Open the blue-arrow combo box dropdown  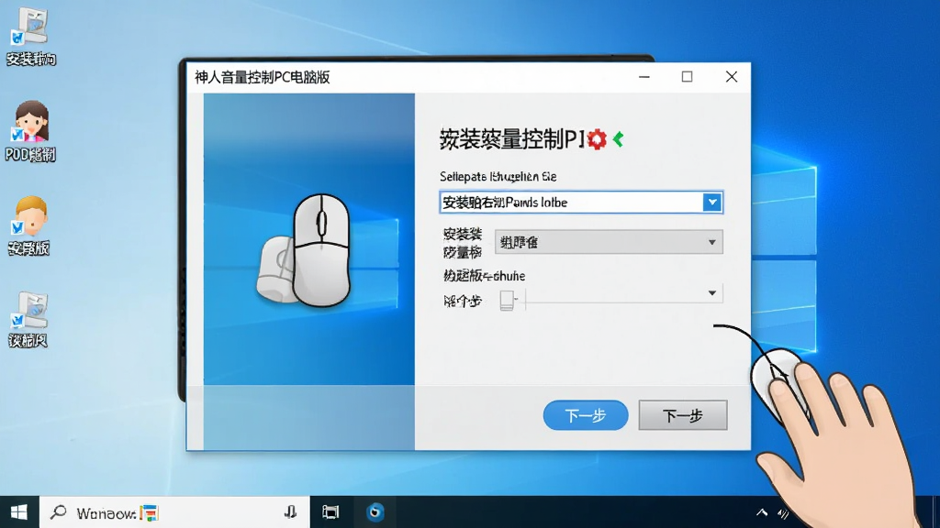711,203
